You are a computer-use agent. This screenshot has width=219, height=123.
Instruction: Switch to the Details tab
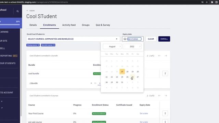(33, 25)
